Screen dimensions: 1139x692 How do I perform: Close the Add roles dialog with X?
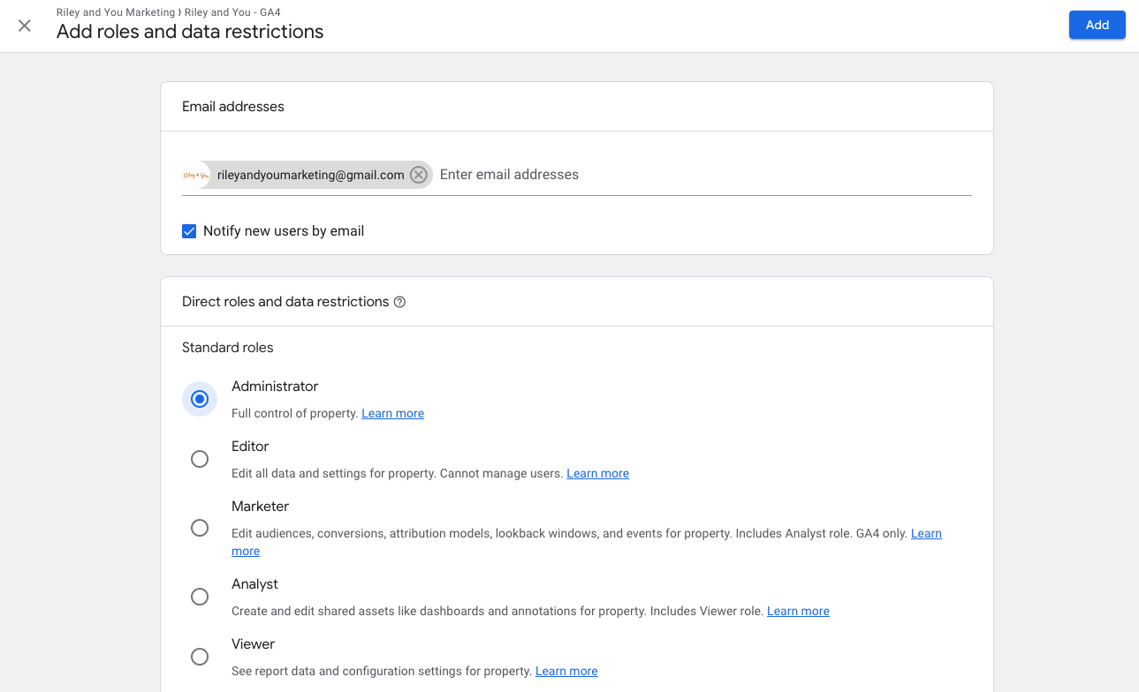(x=25, y=26)
